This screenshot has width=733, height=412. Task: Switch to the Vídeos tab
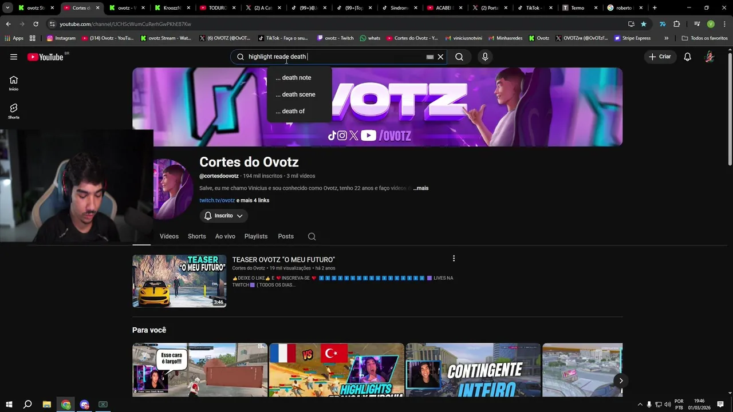point(169,236)
